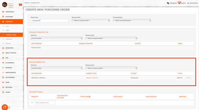The height and width of the screenshot is (110, 199).
Task: Click the Report name text field
Action: [x=50, y=20]
